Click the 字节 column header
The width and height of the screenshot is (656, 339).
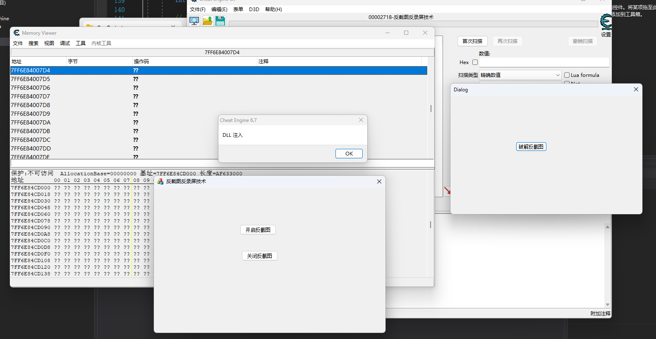tap(100, 61)
